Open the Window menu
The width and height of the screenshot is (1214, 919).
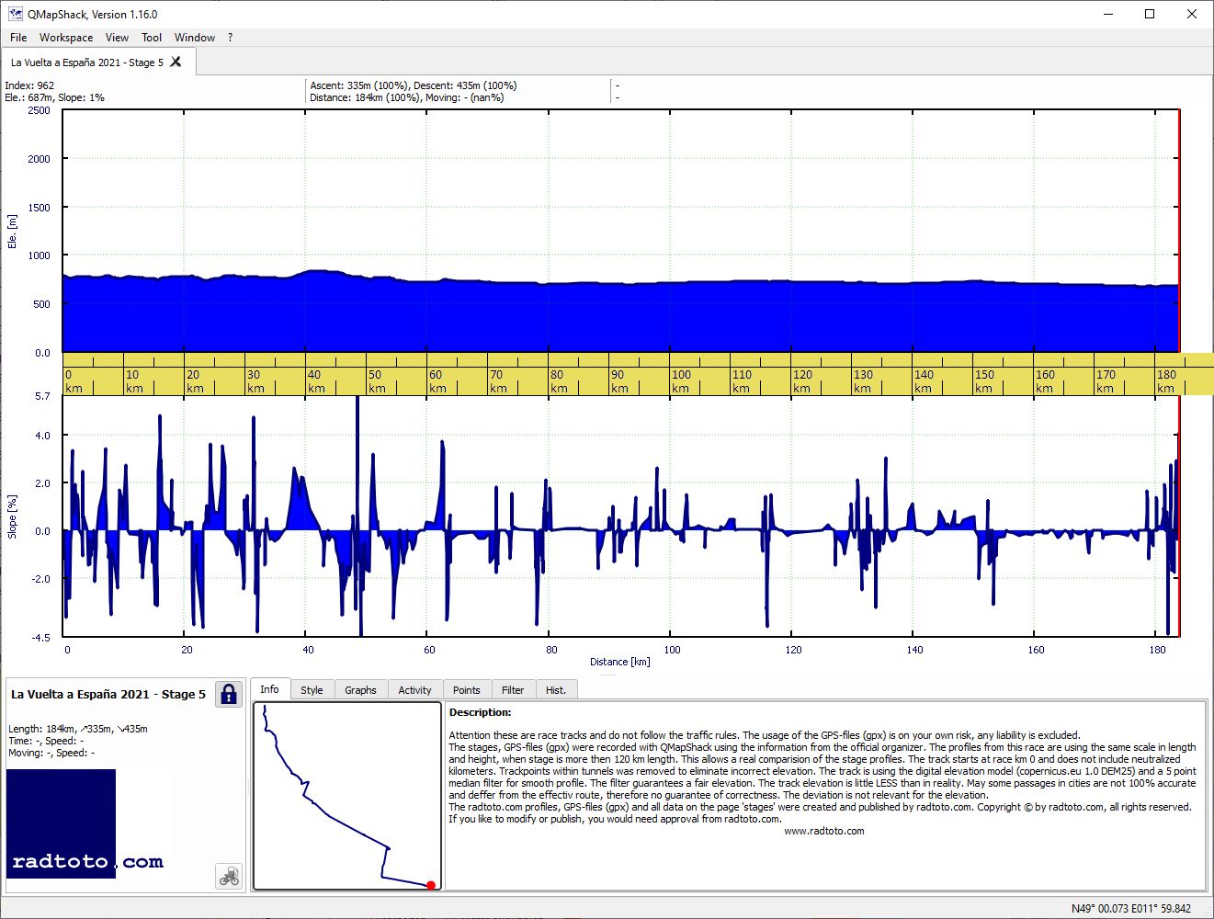(195, 38)
